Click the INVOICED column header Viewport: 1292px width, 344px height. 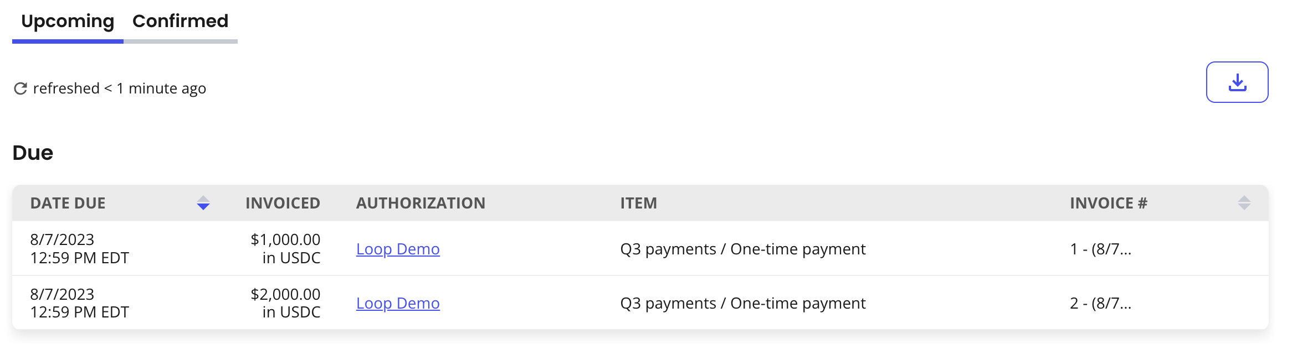283,203
